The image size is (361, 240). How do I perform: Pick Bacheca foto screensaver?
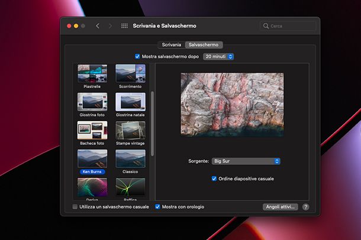coord(92,130)
